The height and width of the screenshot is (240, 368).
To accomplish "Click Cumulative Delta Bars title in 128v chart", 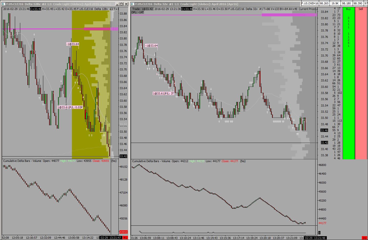I will [23, 161].
